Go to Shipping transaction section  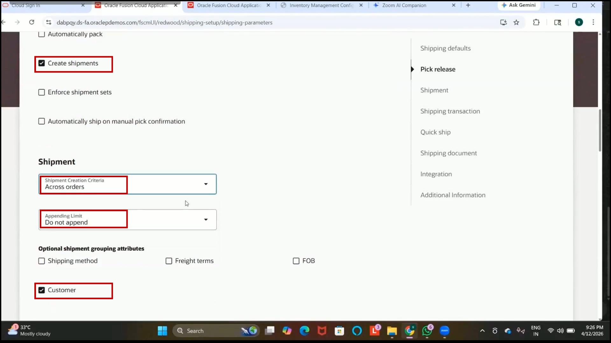click(x=450, y=111)
